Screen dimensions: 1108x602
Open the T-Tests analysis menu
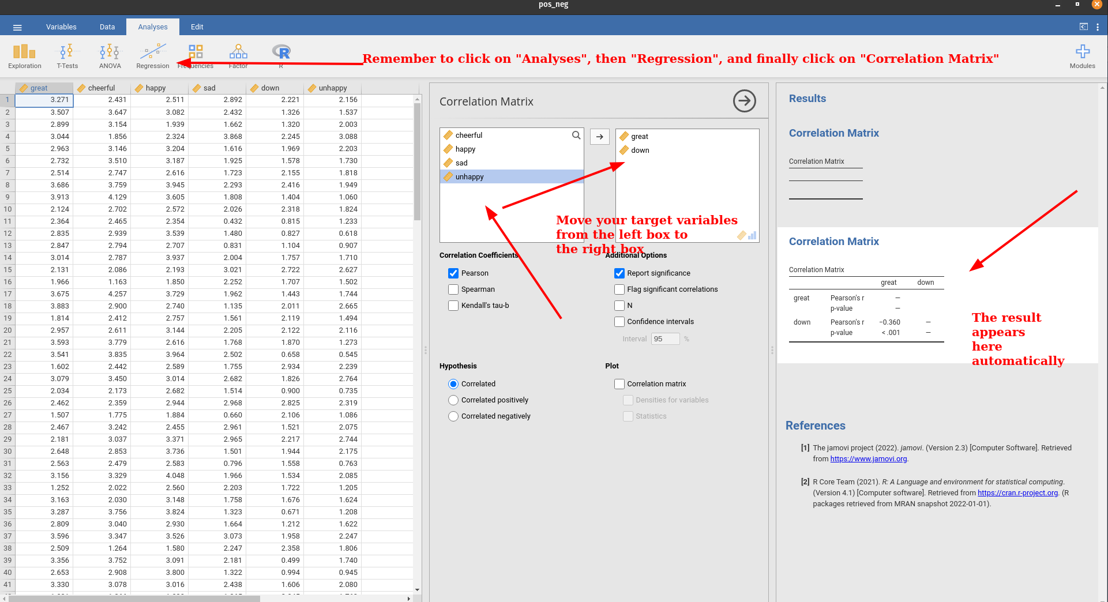coord(67,56)
